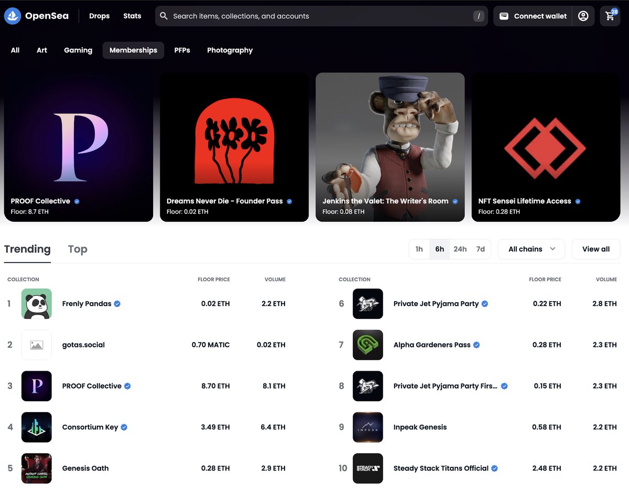
Task: Select the 6h time range
Action: [439, 249]
